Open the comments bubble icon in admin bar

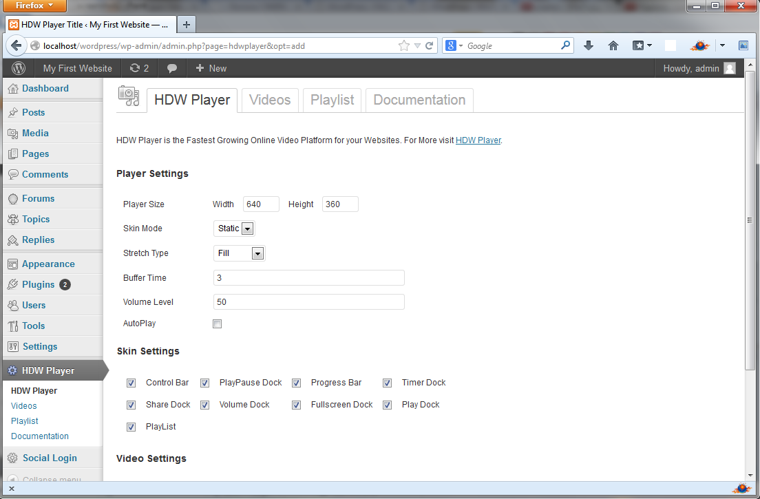[171, 69]
